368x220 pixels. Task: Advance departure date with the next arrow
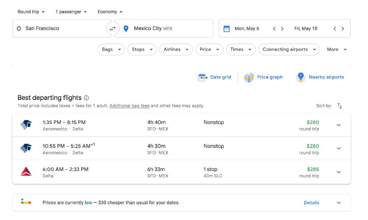282,28
